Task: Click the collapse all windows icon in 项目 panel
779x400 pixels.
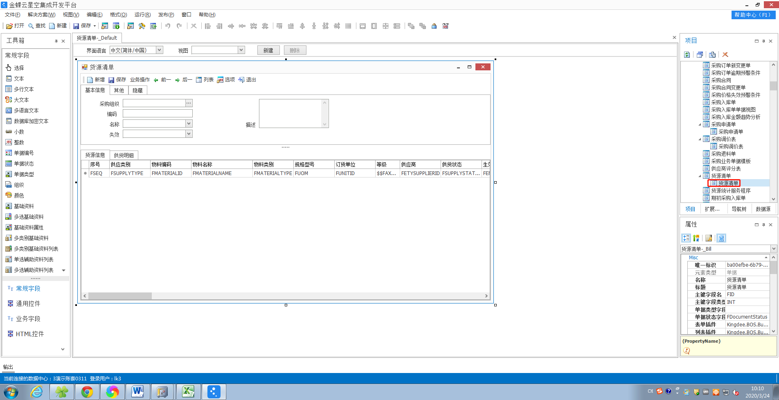Action: tap(700, 54)
